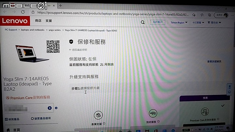This screenshot has width=235, height=132.
Task: Click the PC Support breadcrumb
Action: [x=11, y=30]
